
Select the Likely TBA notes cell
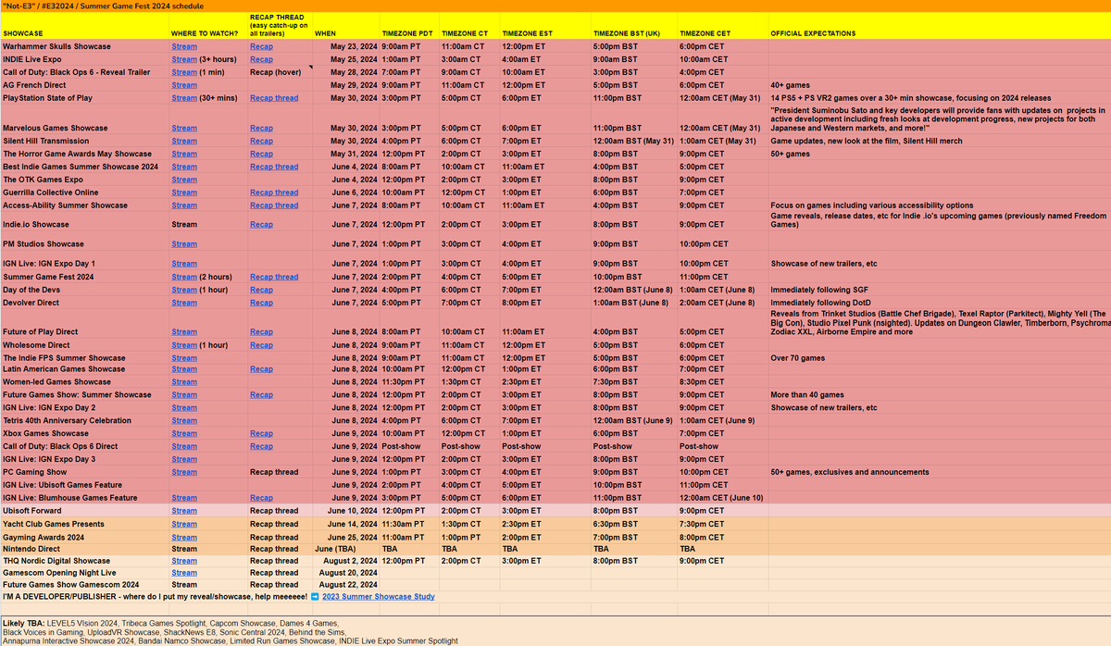[555, 631]
